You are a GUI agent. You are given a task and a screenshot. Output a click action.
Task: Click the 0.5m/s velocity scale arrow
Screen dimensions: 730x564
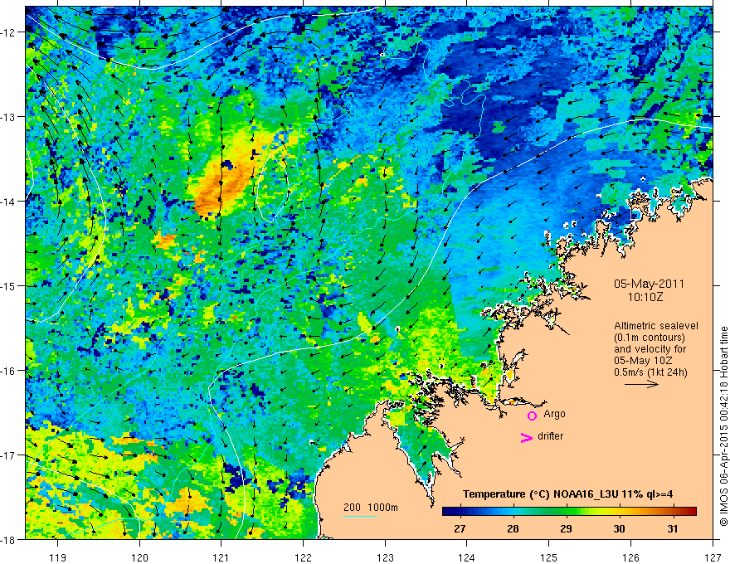[x=641, y=384]
